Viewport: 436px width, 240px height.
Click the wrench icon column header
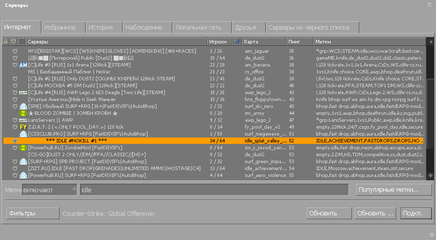coord(238,42)
